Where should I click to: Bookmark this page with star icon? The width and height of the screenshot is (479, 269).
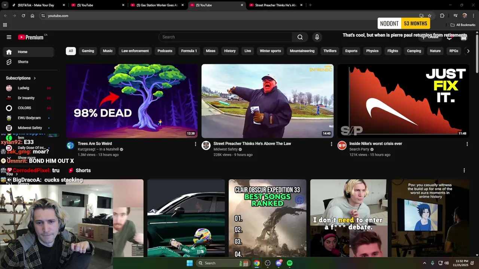430,16
